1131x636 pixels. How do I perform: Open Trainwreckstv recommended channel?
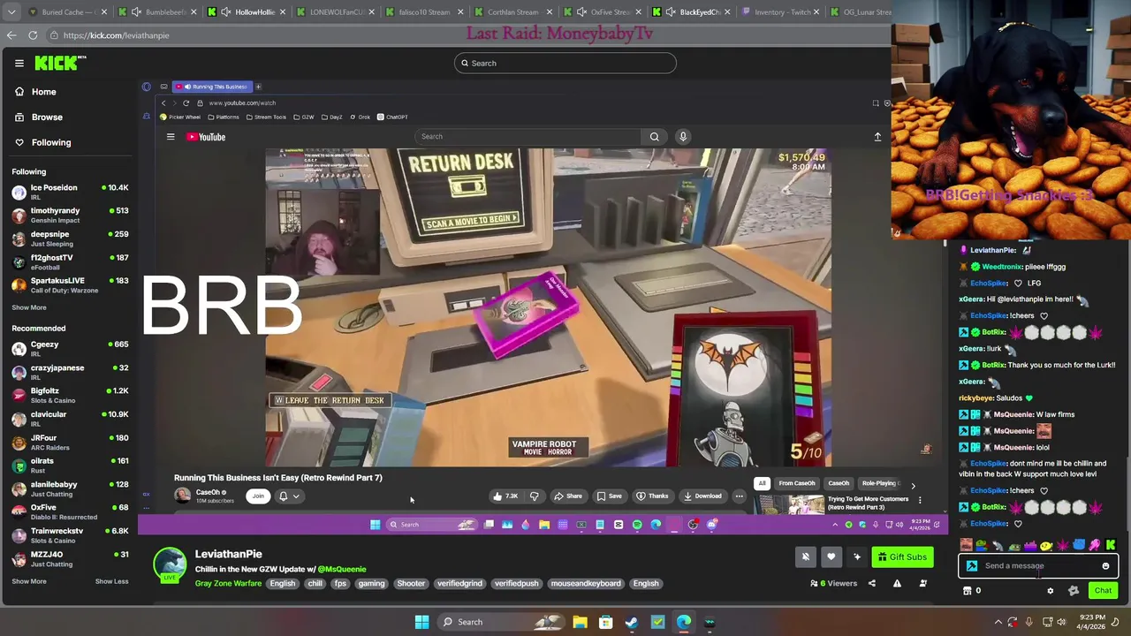pos(70,535)
